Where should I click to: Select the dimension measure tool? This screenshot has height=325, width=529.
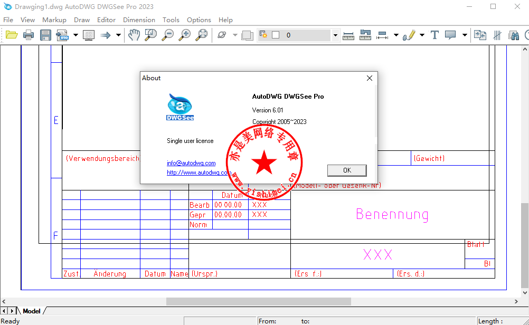[x=382, y=35]
